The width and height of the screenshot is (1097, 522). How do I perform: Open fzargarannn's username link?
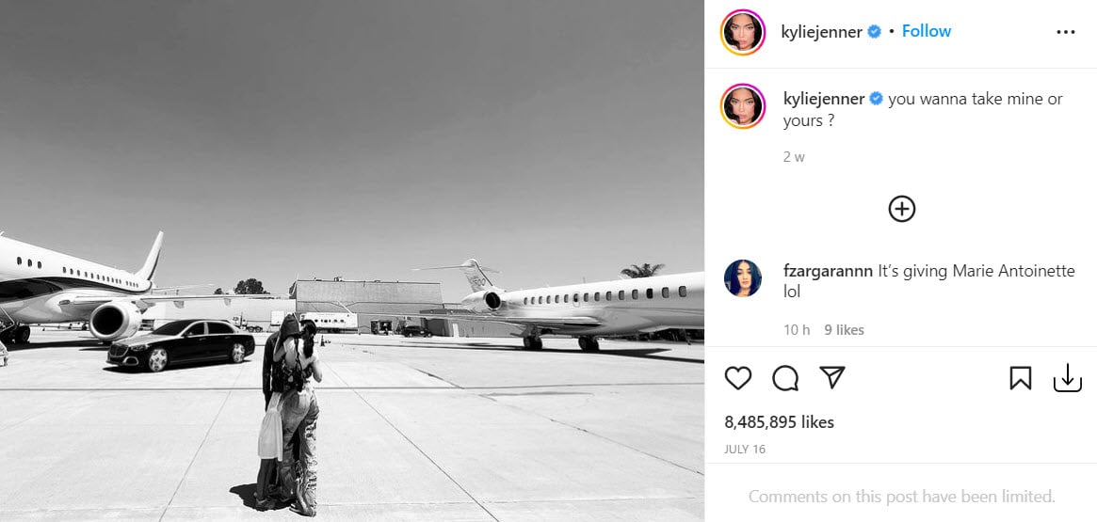828,271
